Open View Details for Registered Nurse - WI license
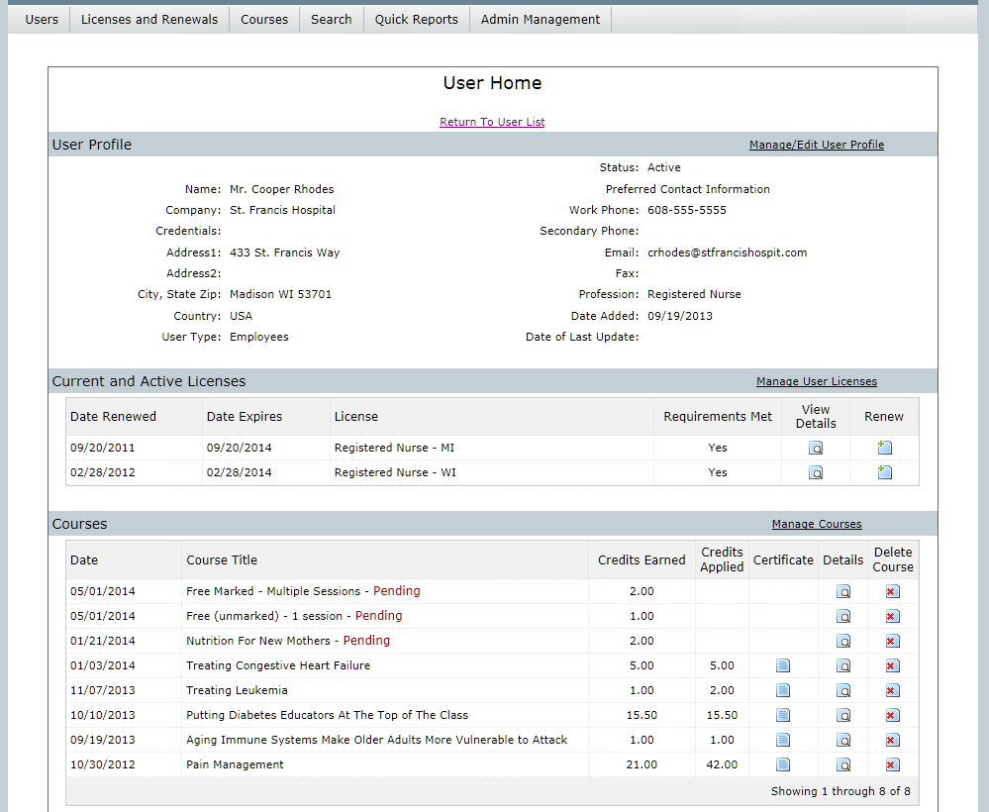Screen dimensions: 989x812 pos(816,472)
